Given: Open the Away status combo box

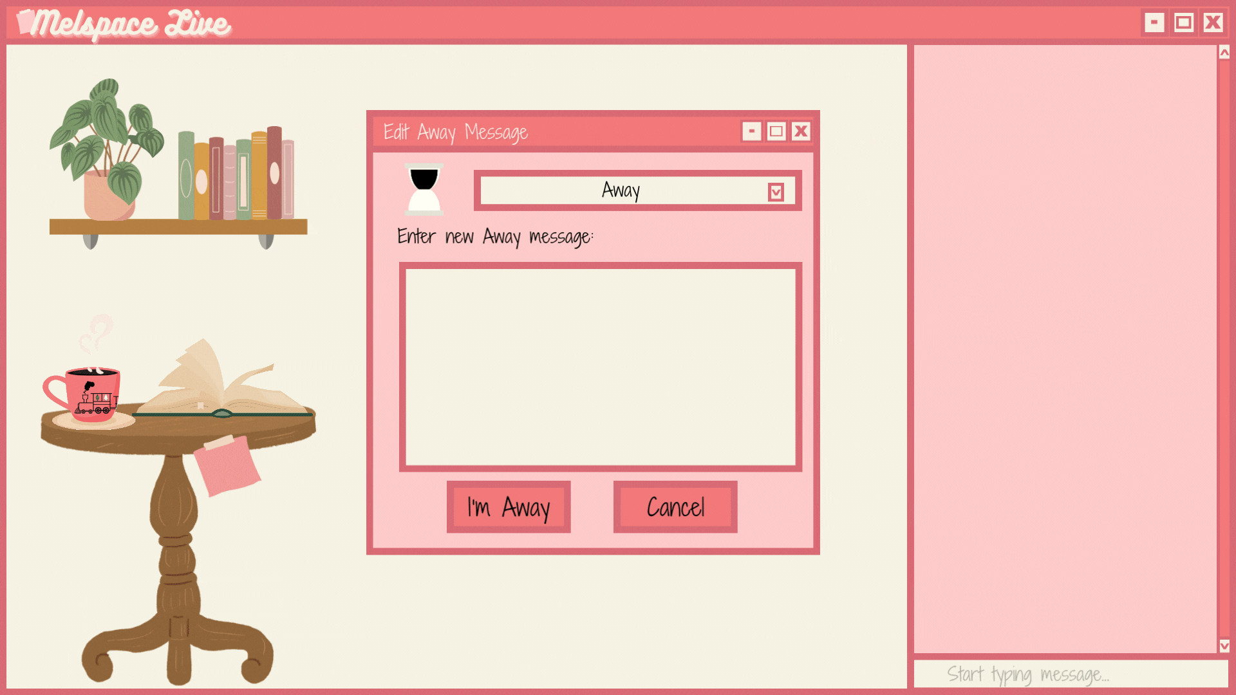Looking at the screenshot, I should 621,190.
